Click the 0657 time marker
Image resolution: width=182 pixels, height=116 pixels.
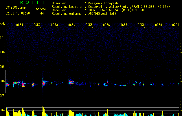[124, 25]
